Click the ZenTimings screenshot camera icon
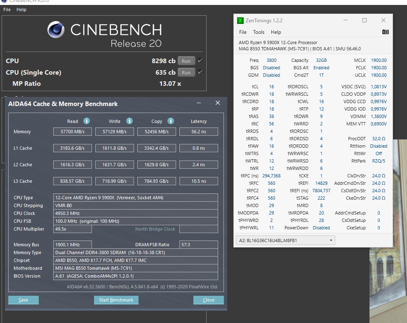Viewport: 407px width, 323px height. (385, 32)
